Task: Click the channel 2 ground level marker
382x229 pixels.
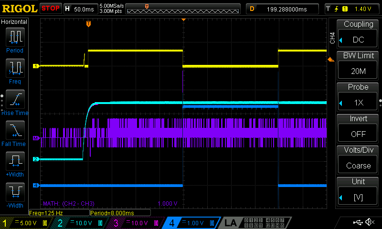Action: 36,159
